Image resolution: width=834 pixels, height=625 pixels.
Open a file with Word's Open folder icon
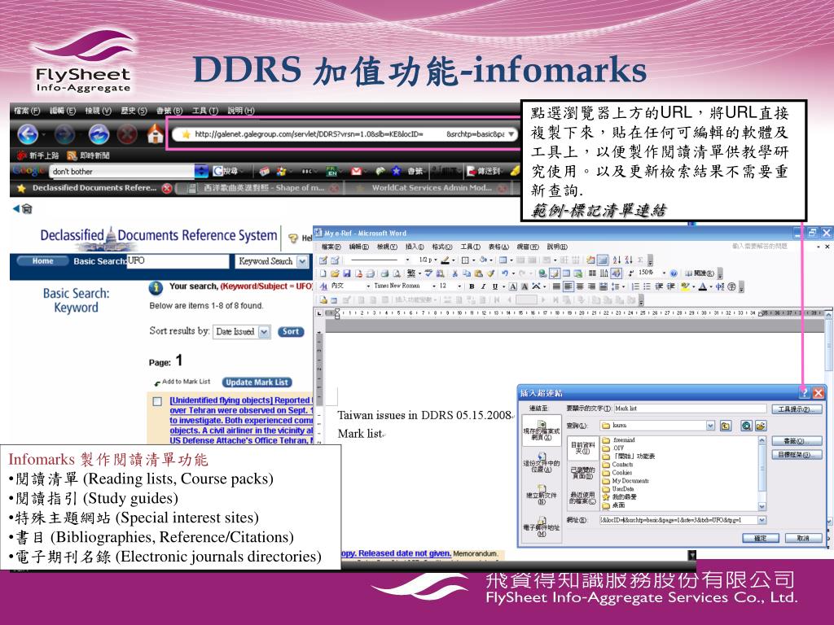335,273
